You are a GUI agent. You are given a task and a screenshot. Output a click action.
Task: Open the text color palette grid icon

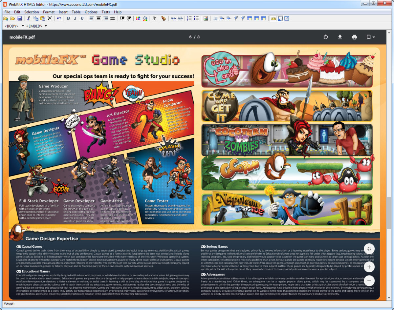tap(138, 18)
